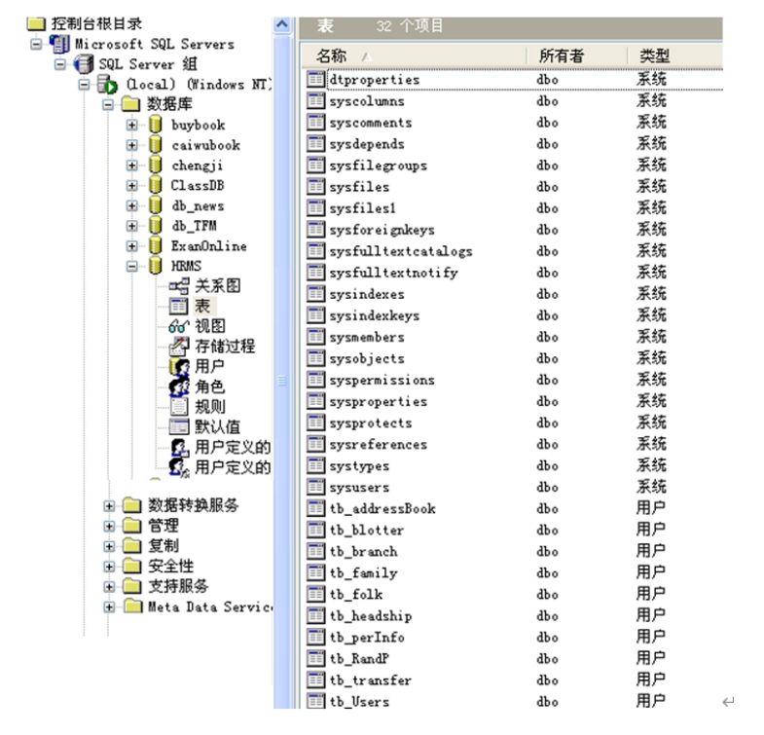Image resolution: width=764 pixels, height=735 pixels.
Task: Collapse the 数据库 folder node
Action: [x=108, y=104]
